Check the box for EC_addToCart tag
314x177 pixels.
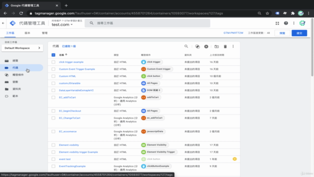tap(53, 97)
